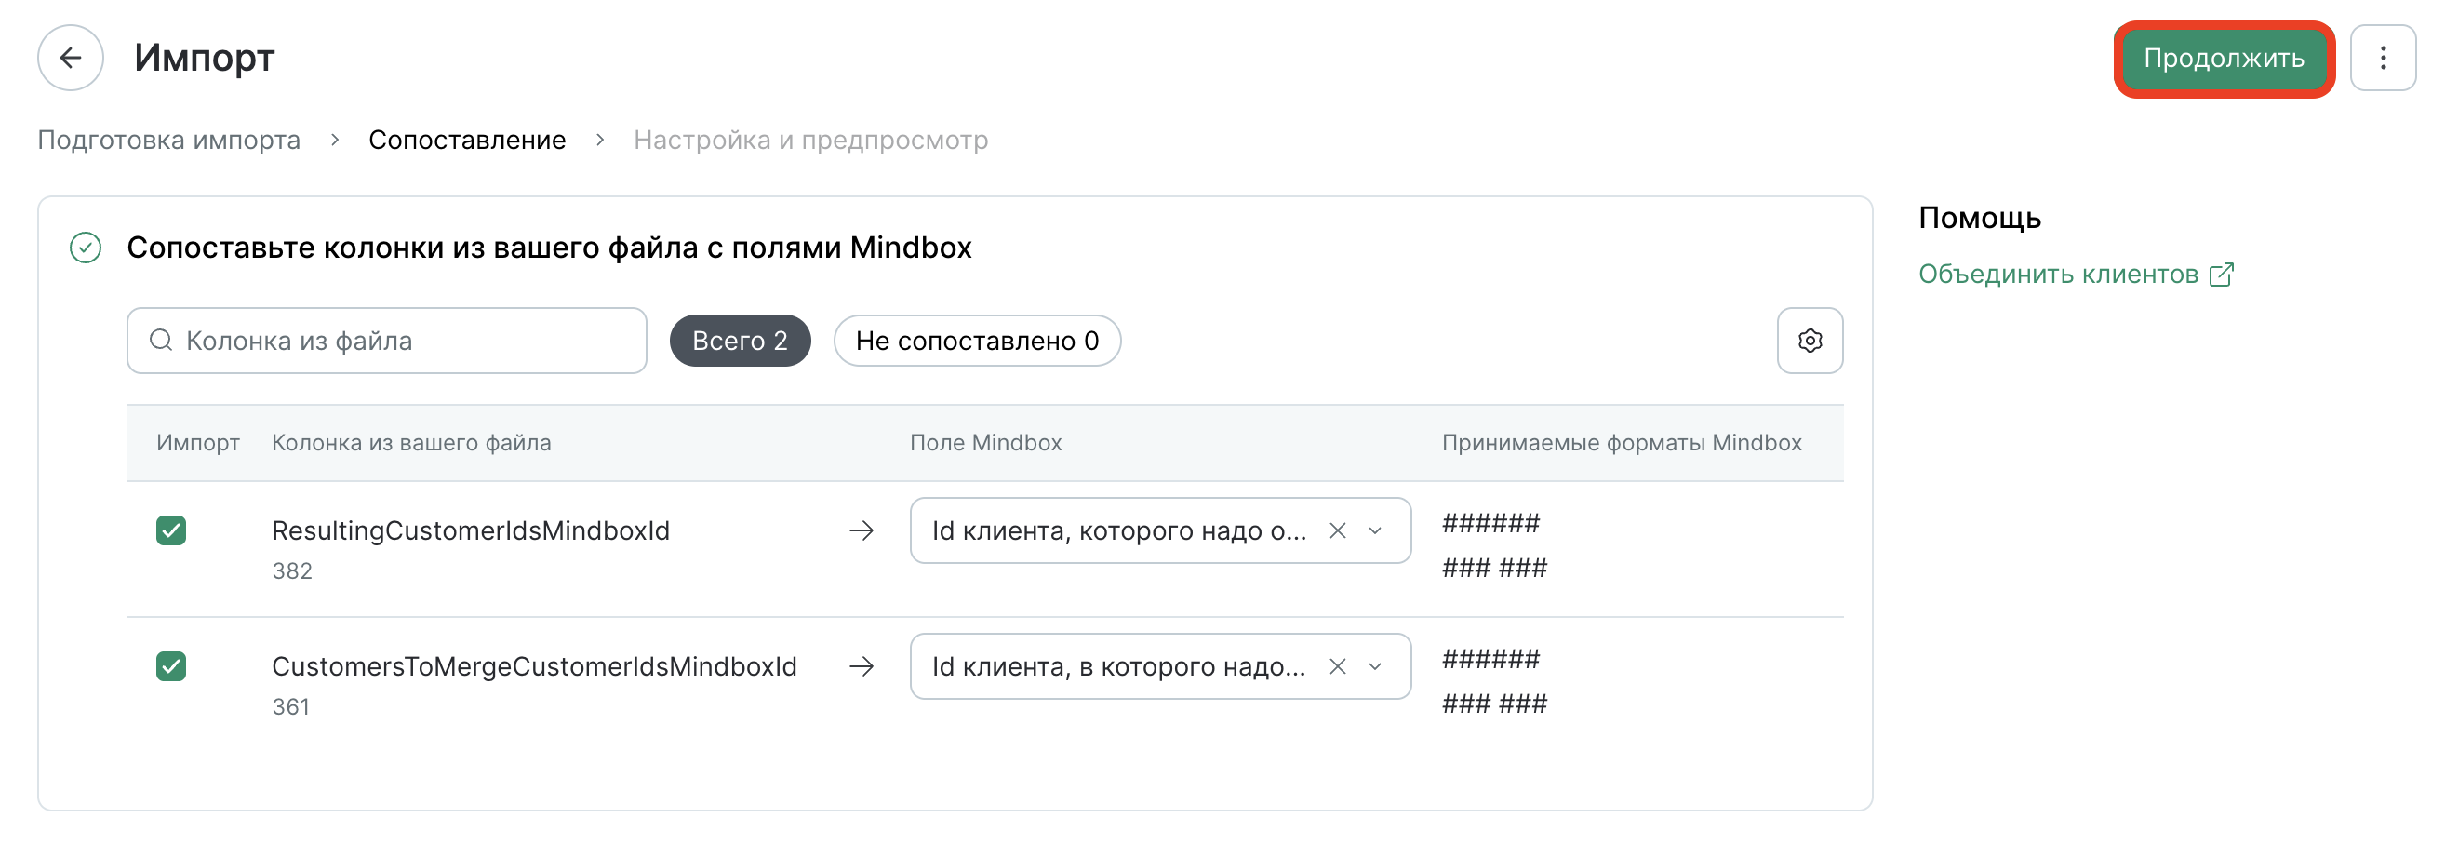The image size is (2445, 858).
Task: Click the search magnifier icon
Action: point(161,340)
